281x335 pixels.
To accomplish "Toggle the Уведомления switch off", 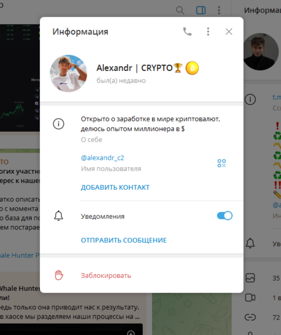I will click(x=224, y=216).
